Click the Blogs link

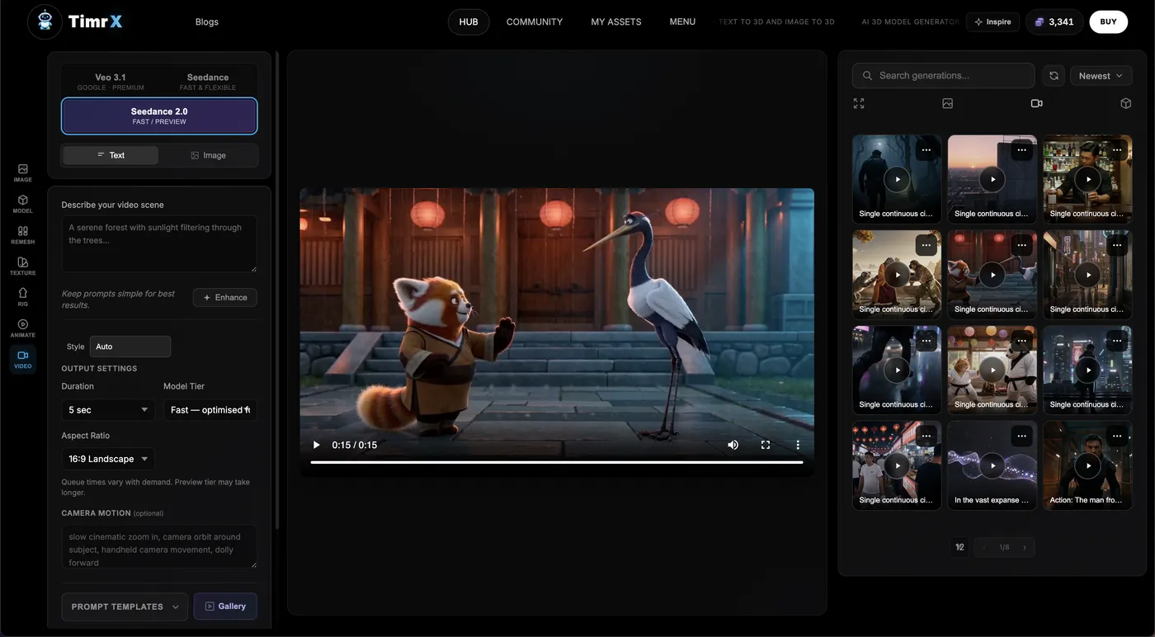pos(207,22)
